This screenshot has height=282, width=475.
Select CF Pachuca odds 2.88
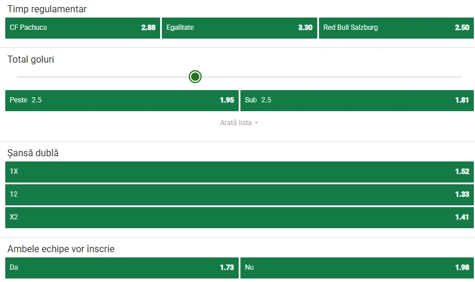(x=83, y=28)
